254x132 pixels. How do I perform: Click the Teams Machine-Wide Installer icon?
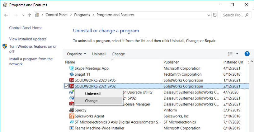[72, 128]
